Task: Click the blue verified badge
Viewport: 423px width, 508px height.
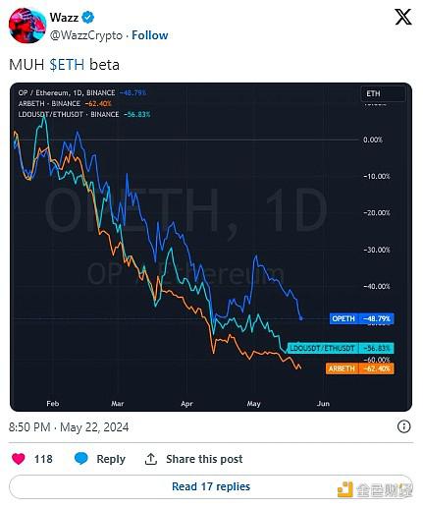Action: click(87, 17)
